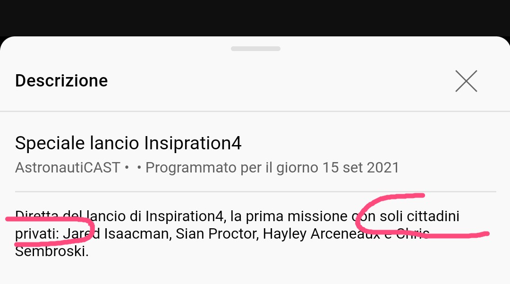This screenshot has height=284, width=510.
Task: Click the Descrizione header title
Action: point(61,81)
